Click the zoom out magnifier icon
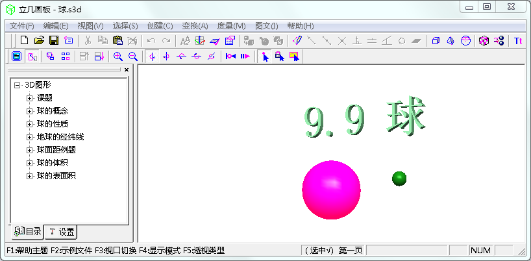Viewport: 531px width, 261px height. (x=132, y=56)
